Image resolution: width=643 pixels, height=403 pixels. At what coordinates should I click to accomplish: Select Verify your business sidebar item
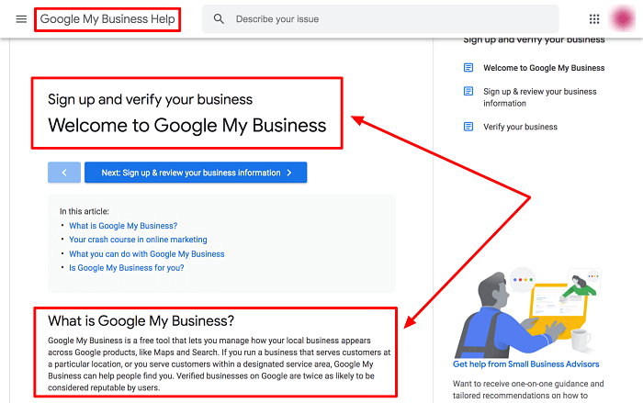click(x=520, y=127)
